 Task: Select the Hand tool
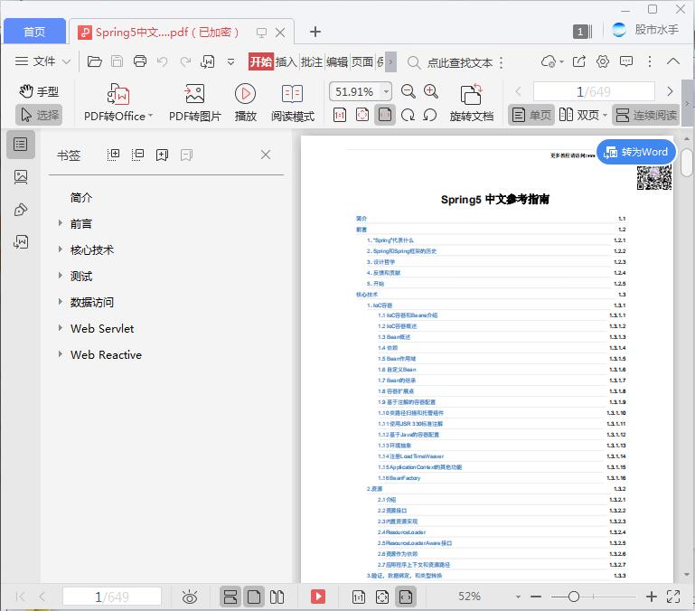pyautogui.click(x=39, y=91)
